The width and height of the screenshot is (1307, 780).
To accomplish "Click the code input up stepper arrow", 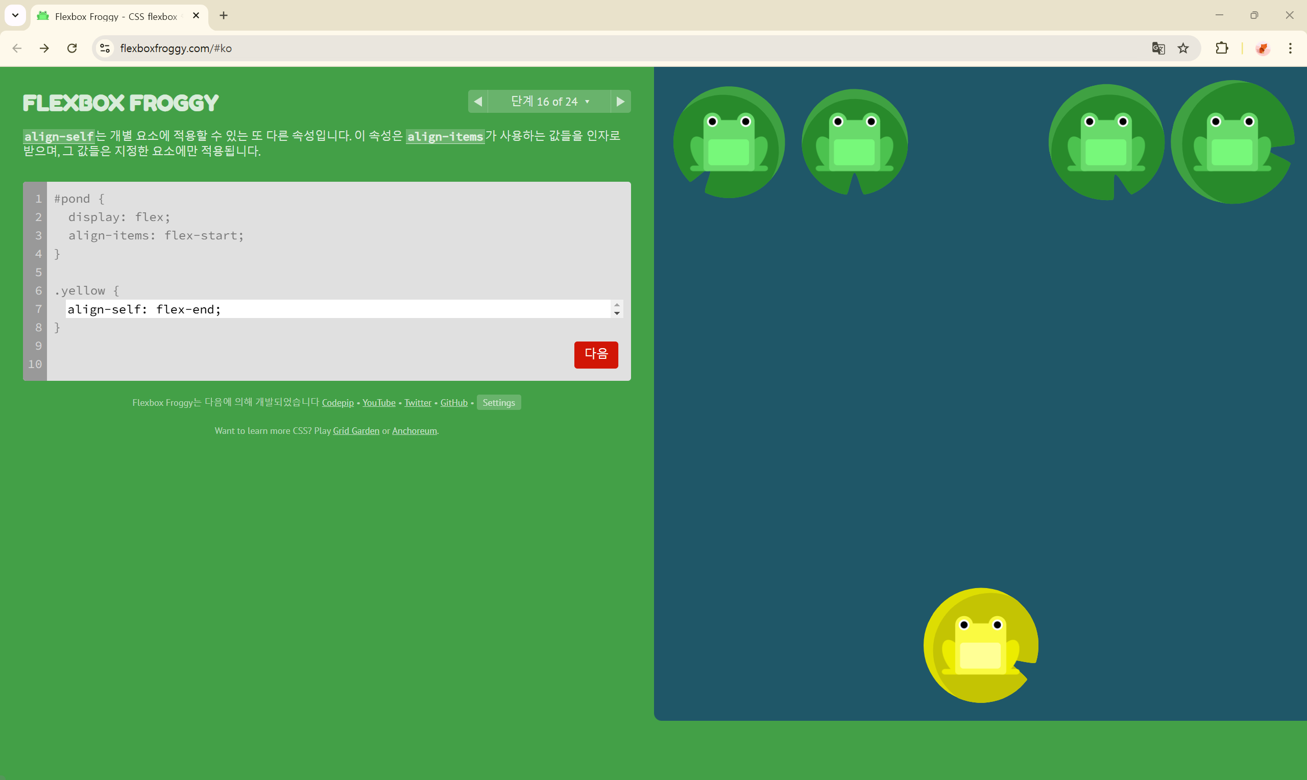I will (x=617, y=305).
